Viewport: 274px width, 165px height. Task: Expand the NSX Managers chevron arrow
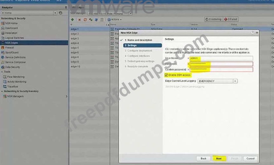[66, 96]
